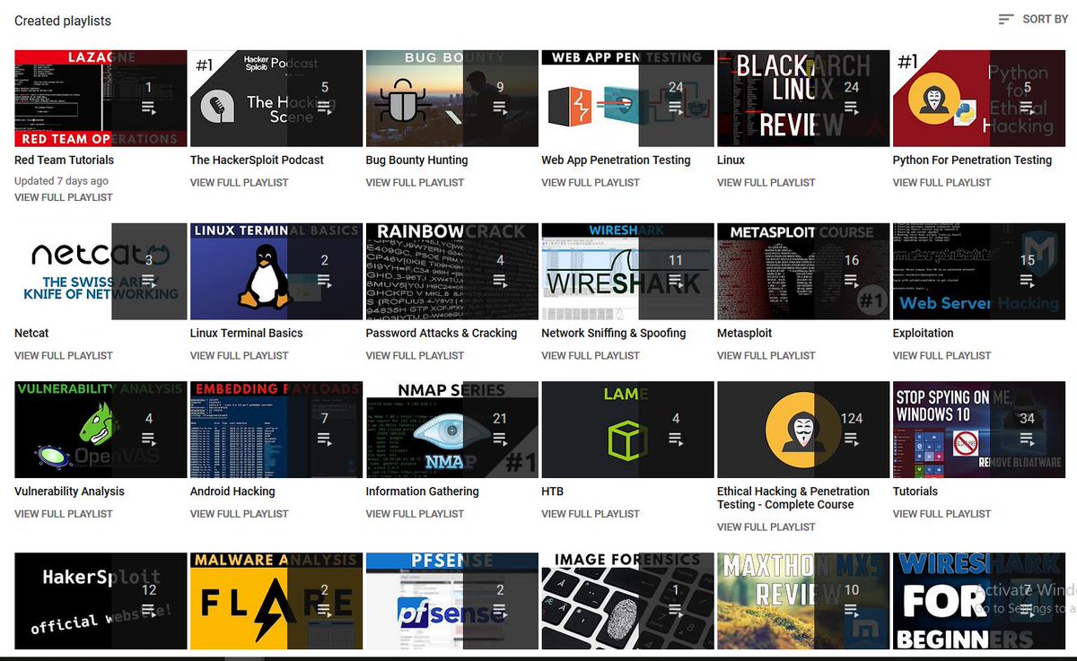This screenshot has height=661, width=1077.
Task: Click the playlist icon on HTB thumbnail
Action: pos(676,439)
